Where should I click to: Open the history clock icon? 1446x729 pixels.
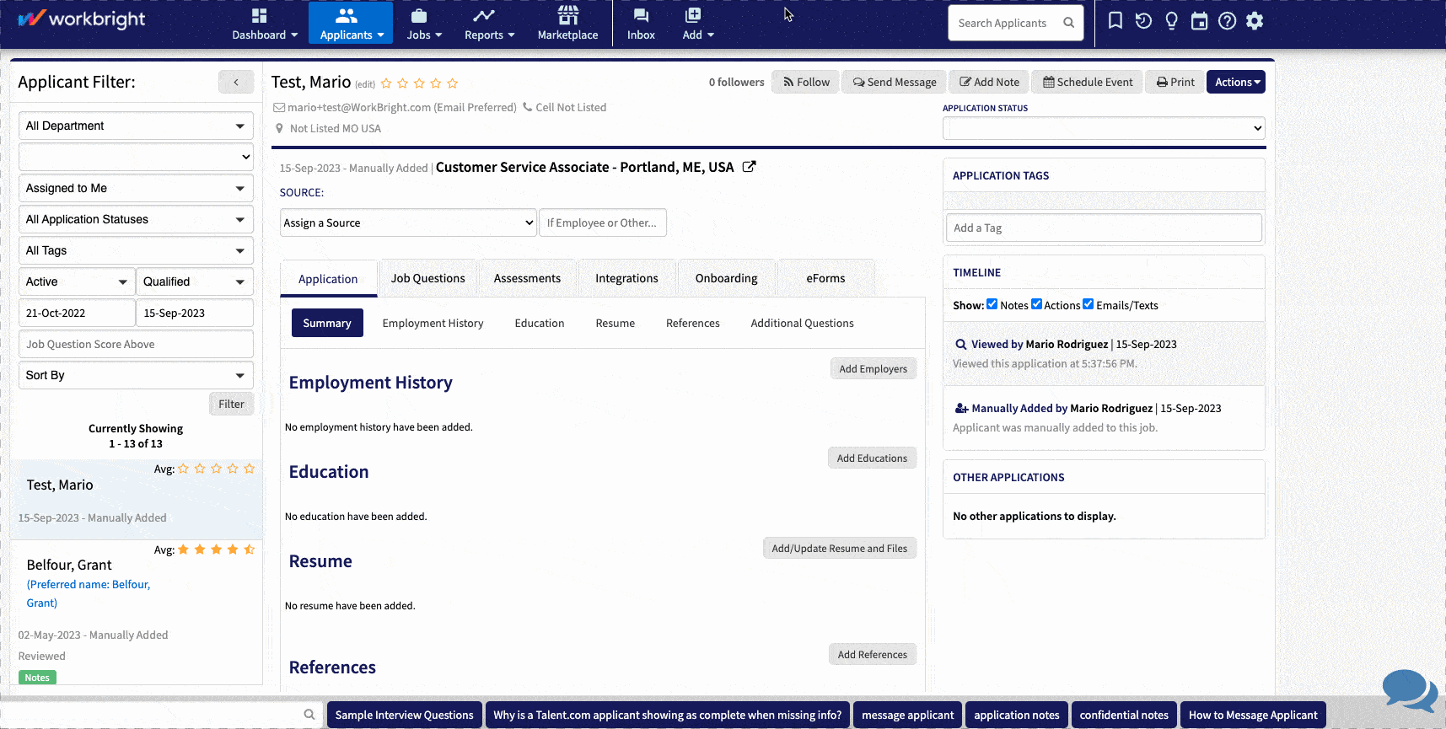click(x=1143, y=21)
